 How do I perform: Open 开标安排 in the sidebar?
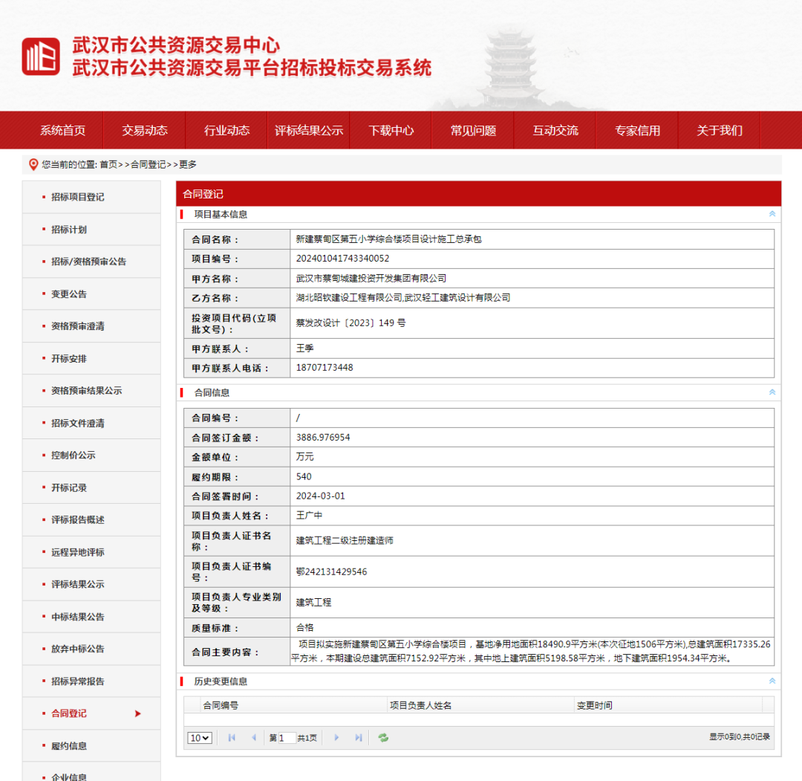[69, 358]
